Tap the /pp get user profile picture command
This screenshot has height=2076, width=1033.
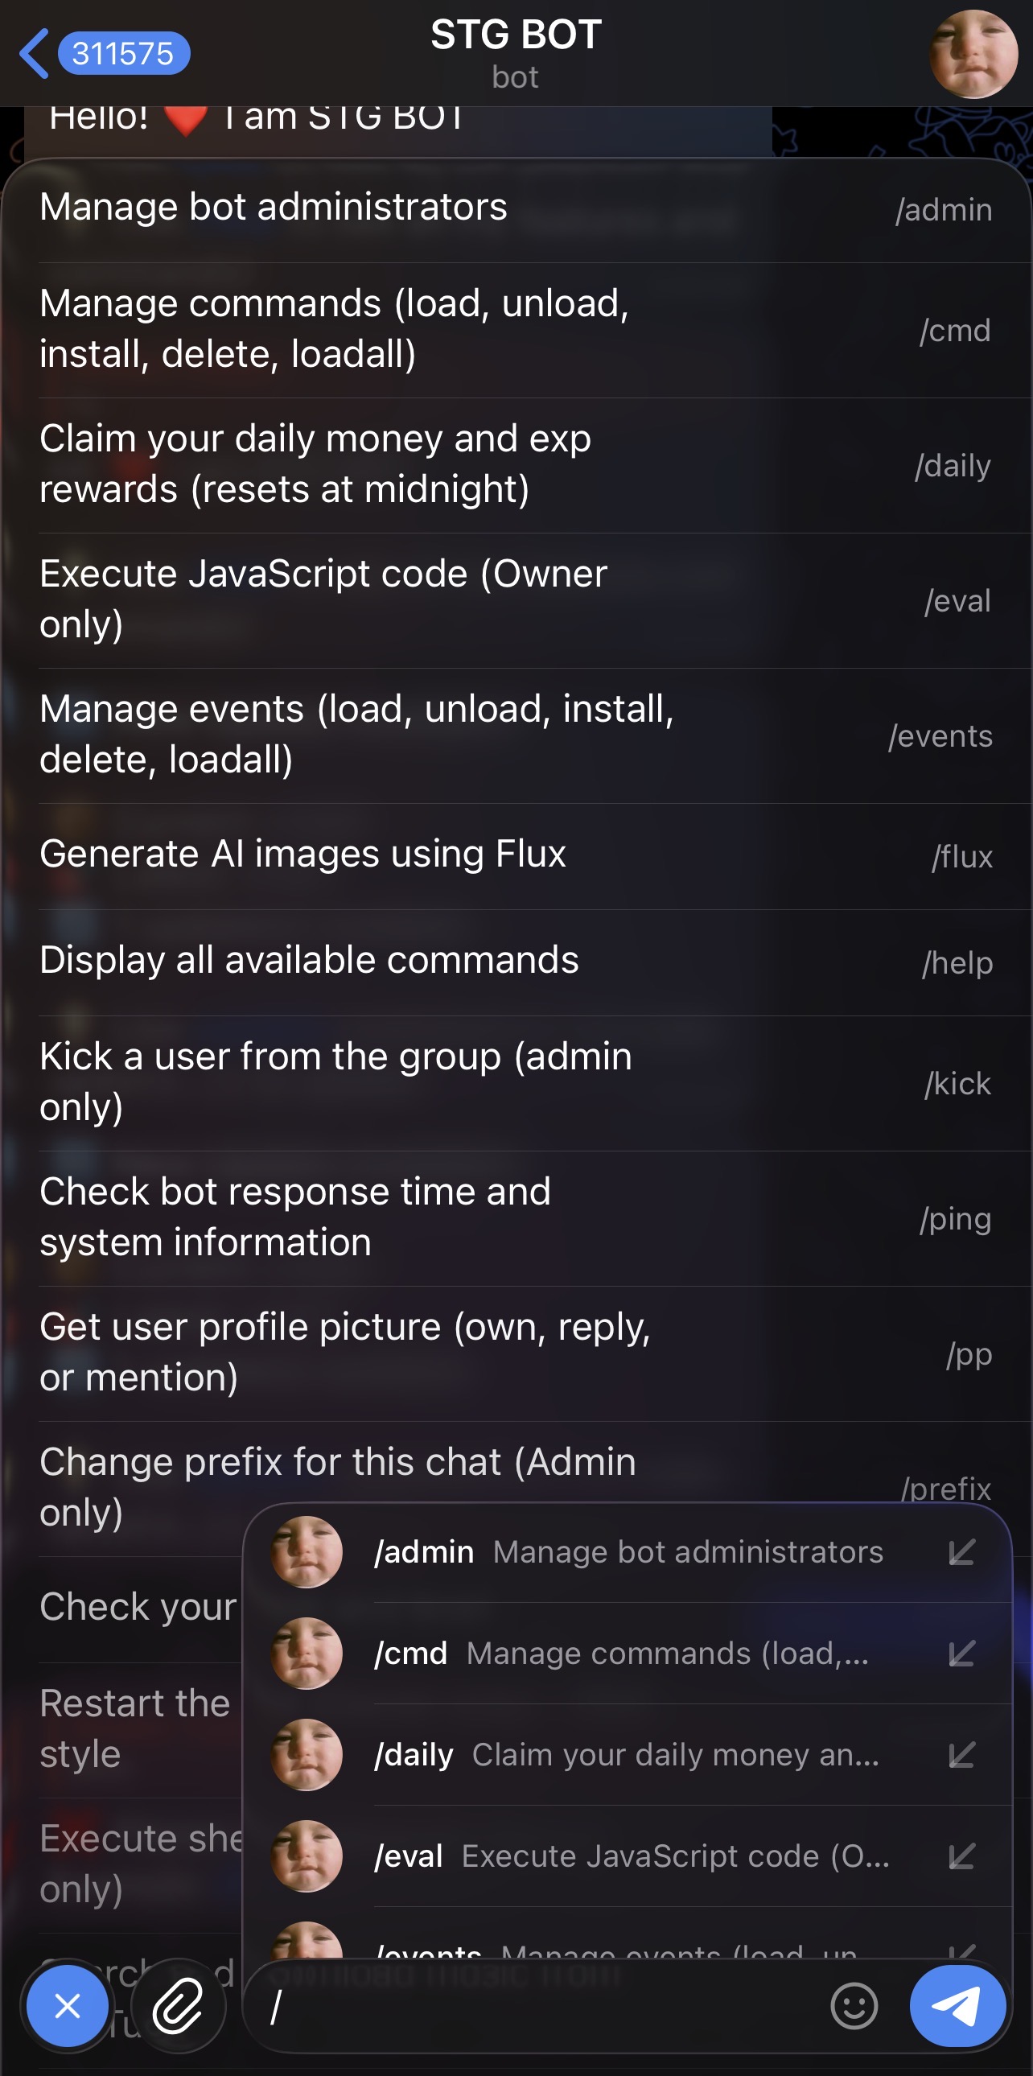click(x=516, y=1353)
